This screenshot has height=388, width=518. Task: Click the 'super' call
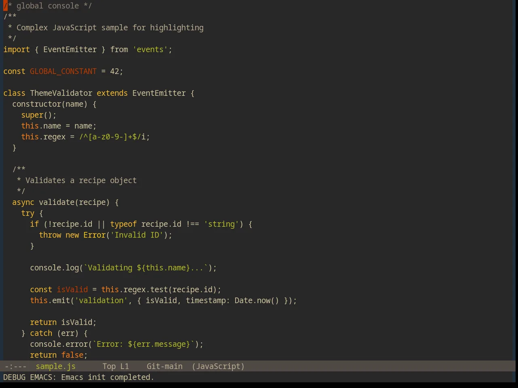click(x=32, y=115)
